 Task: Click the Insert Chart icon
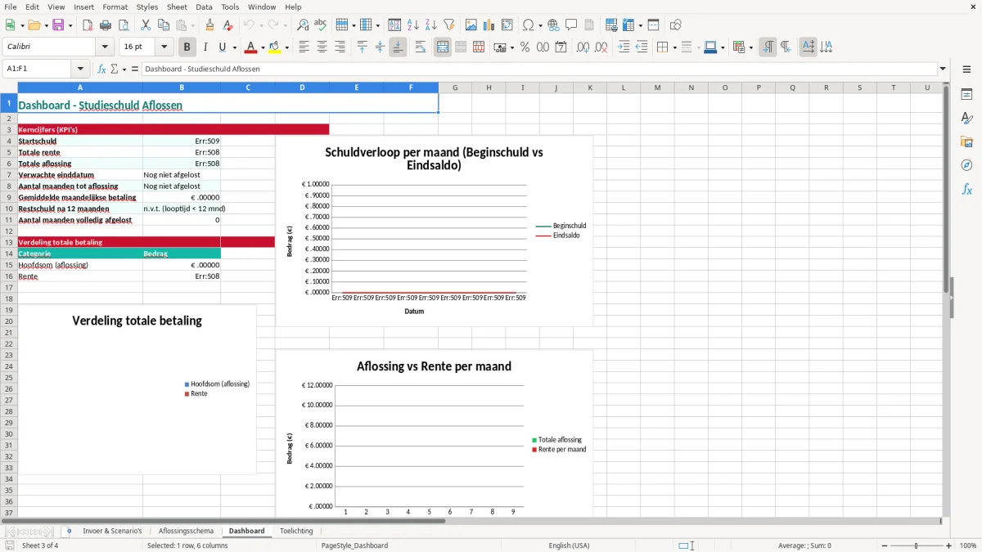tap(489, 25)
